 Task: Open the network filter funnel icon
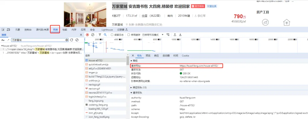[x=100, y=35]
